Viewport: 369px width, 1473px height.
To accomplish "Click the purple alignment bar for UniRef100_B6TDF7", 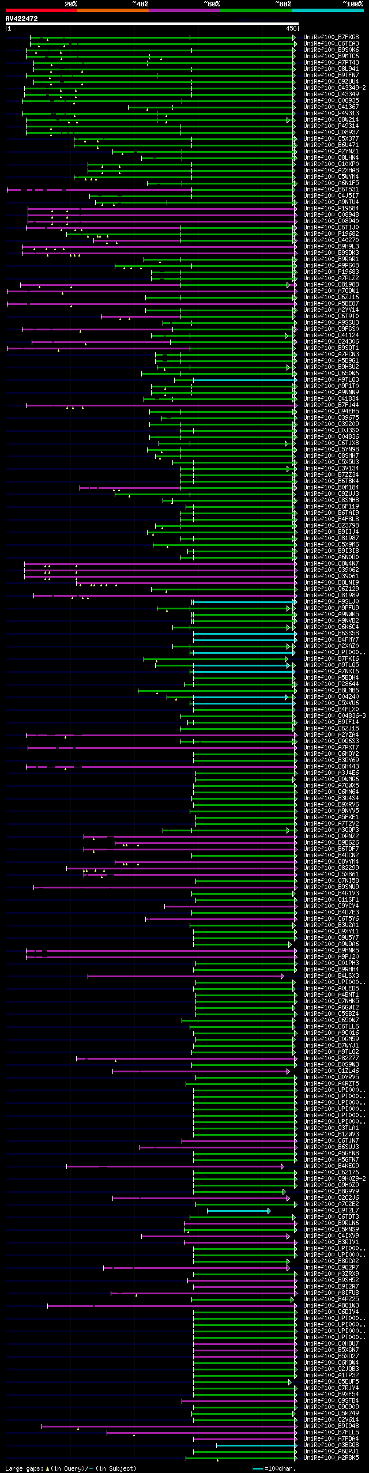I will pos(190,849).
